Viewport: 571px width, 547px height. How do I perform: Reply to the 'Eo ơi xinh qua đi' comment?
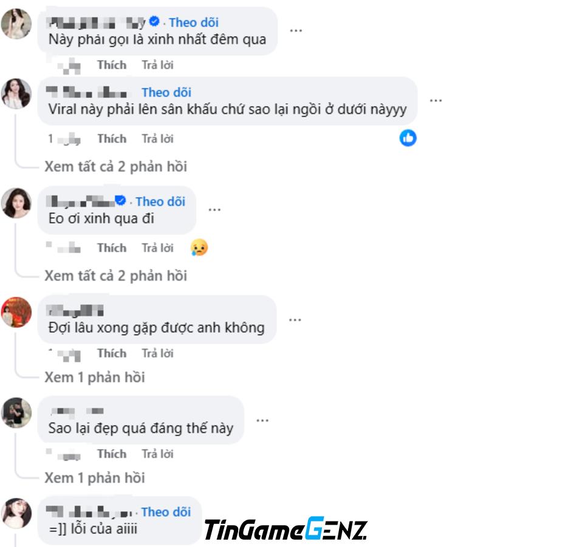tap(157, 248)
